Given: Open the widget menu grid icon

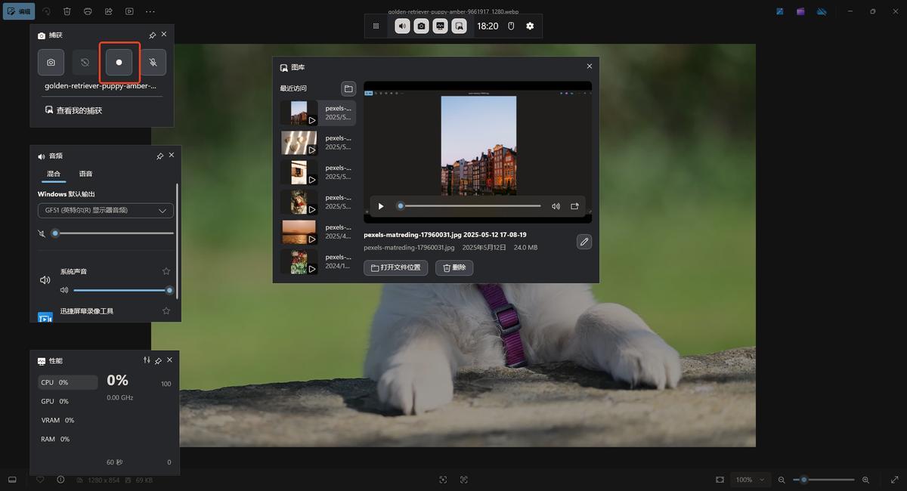Looking at the screenshot, I should tap(376, 26).
